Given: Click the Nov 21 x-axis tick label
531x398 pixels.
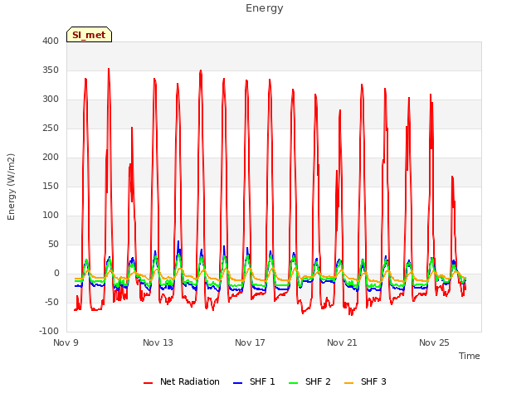Looking at the screenshot, I should (x=342, y=342).
